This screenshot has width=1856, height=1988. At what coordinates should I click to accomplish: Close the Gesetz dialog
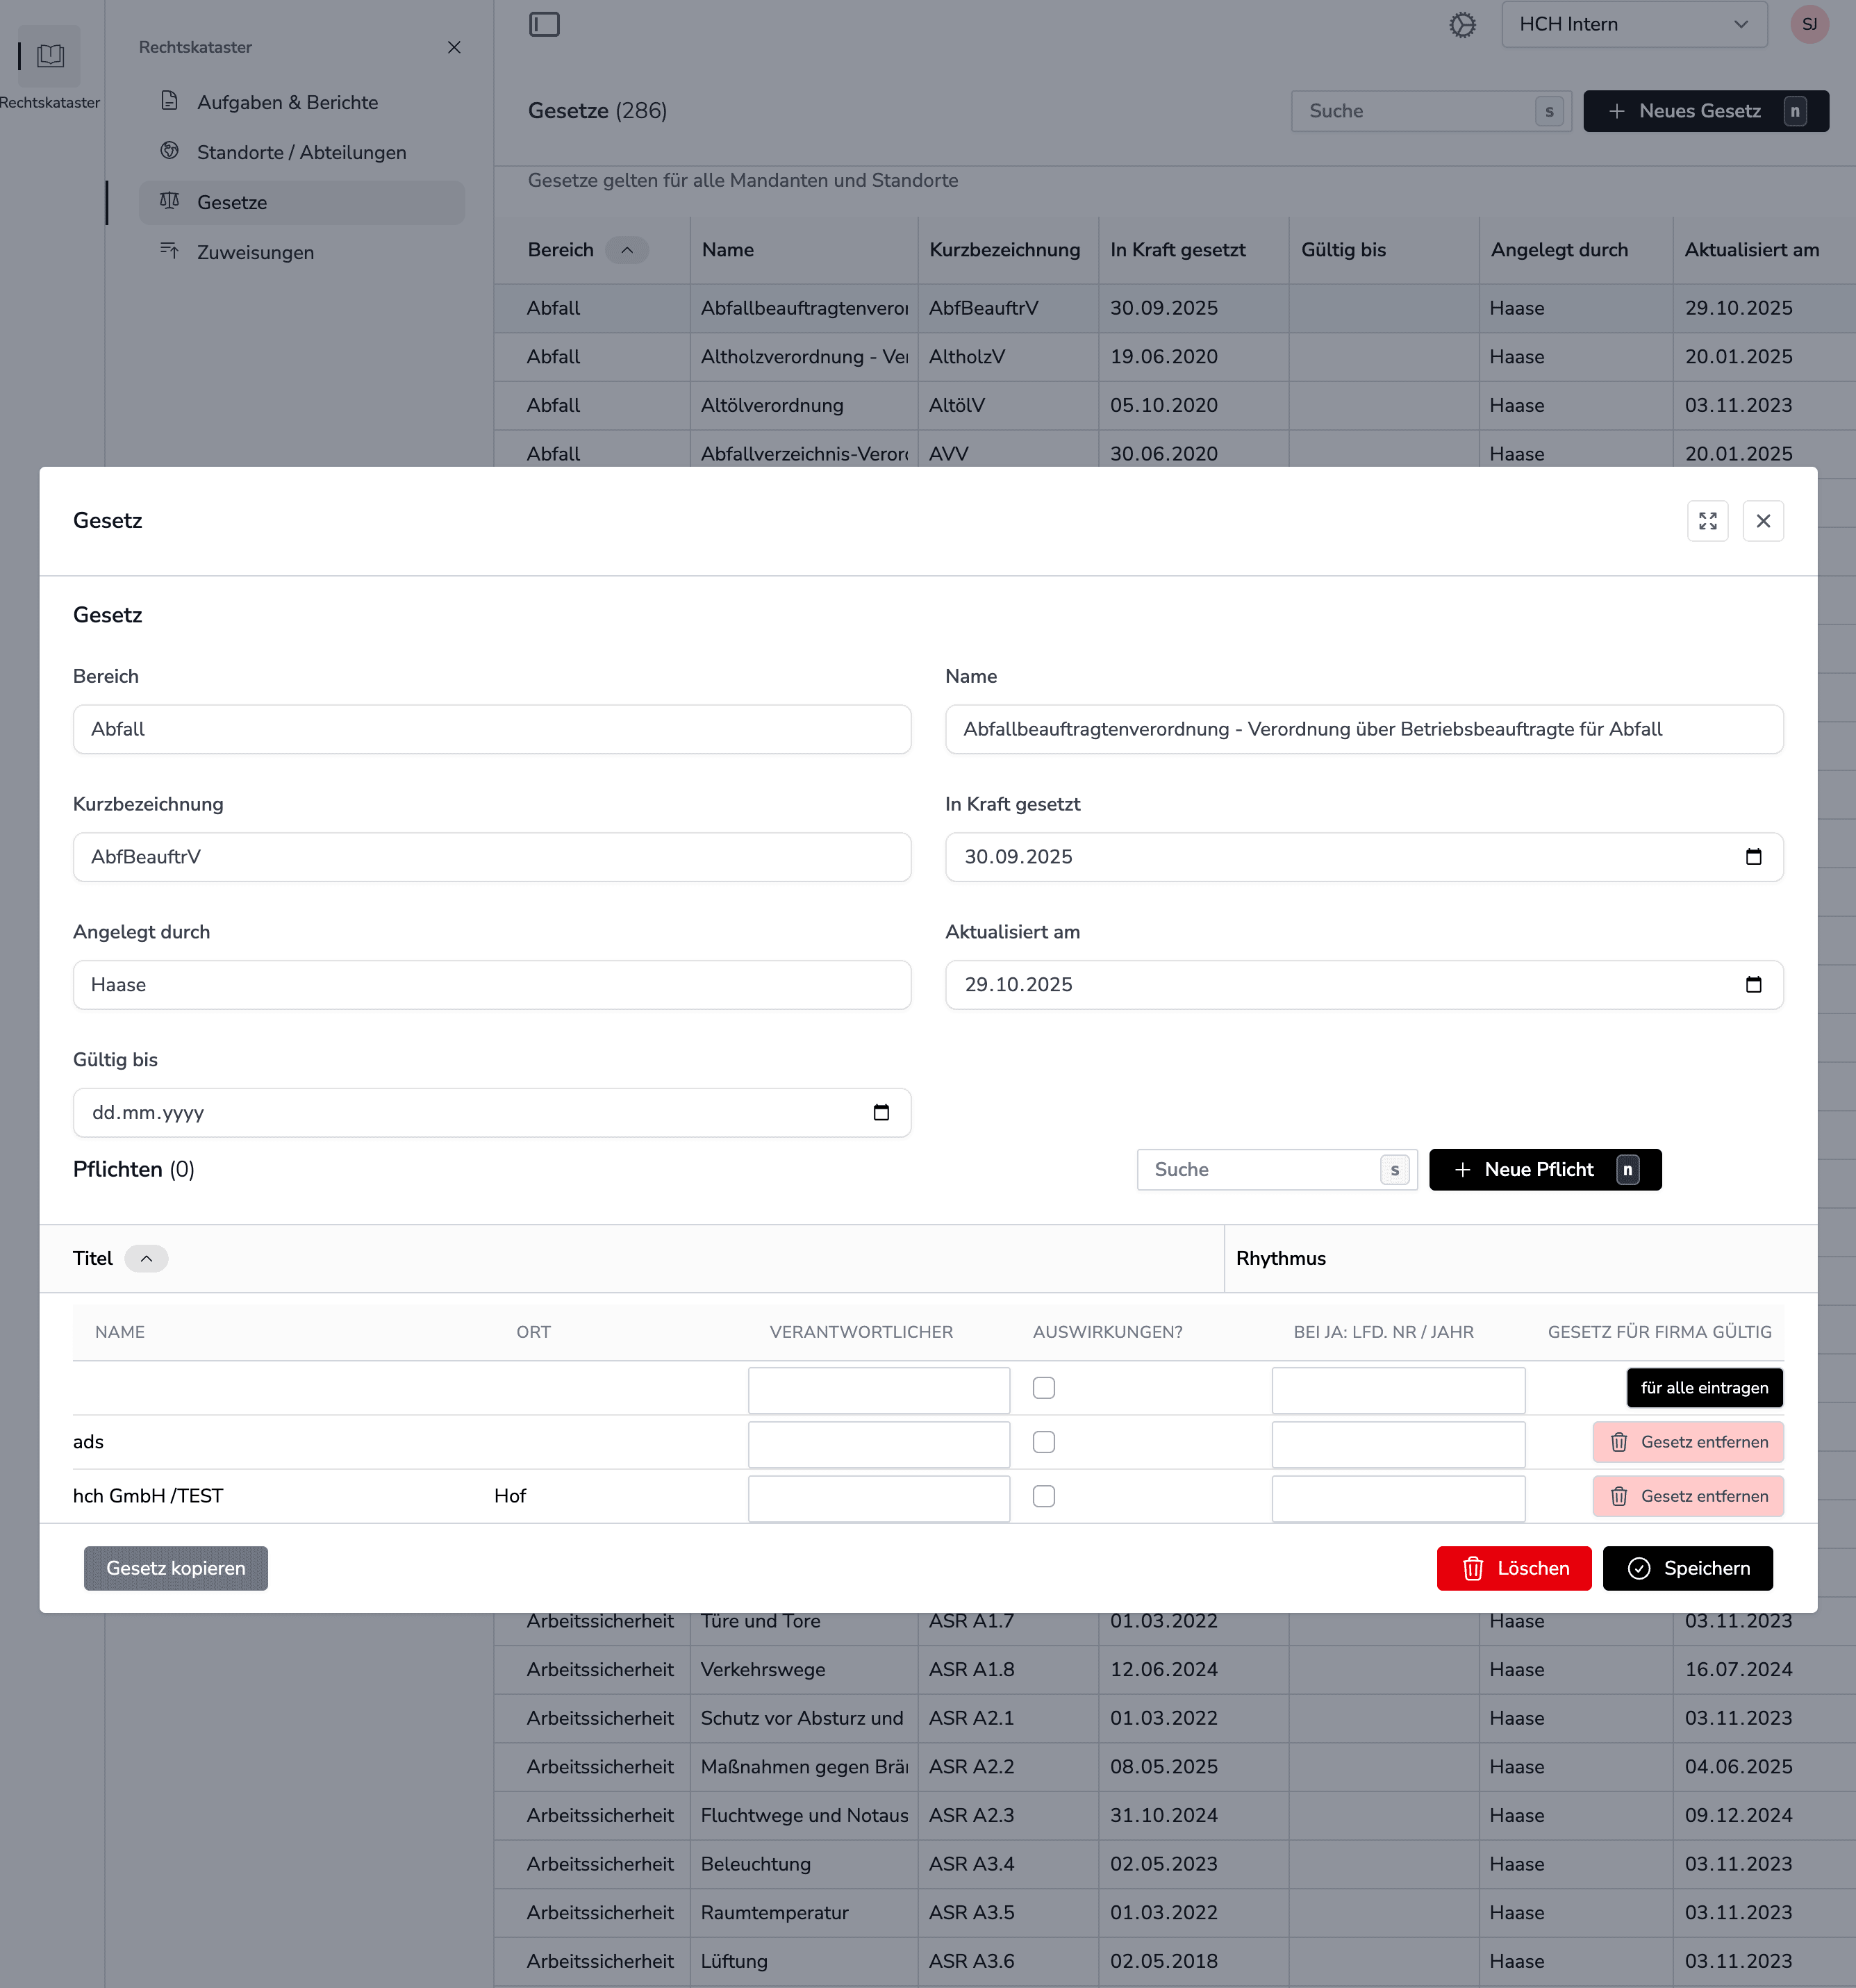1763,521
